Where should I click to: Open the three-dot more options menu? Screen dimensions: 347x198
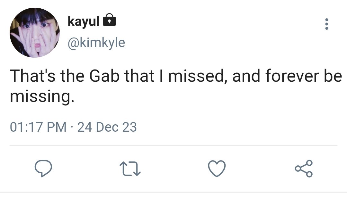[327, 24]
